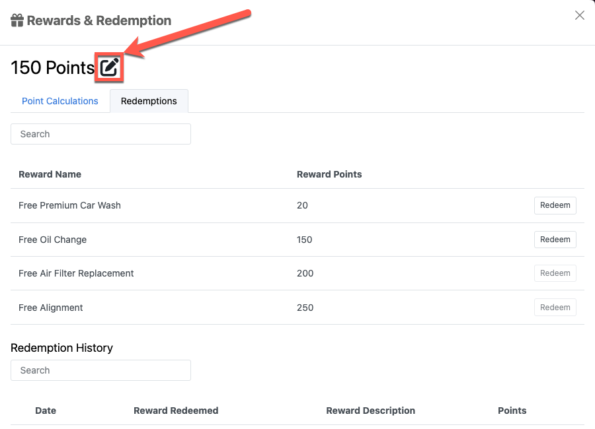Image resolution: width=595 pixels, height=429 pixels.
Task: Click the Date column header
Action: [46, 411]
